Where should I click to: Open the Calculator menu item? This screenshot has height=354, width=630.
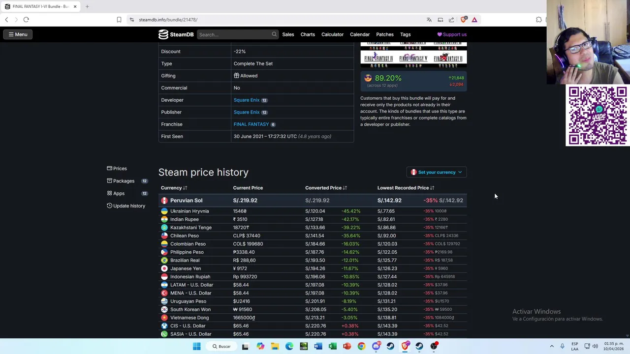[332, 34]
